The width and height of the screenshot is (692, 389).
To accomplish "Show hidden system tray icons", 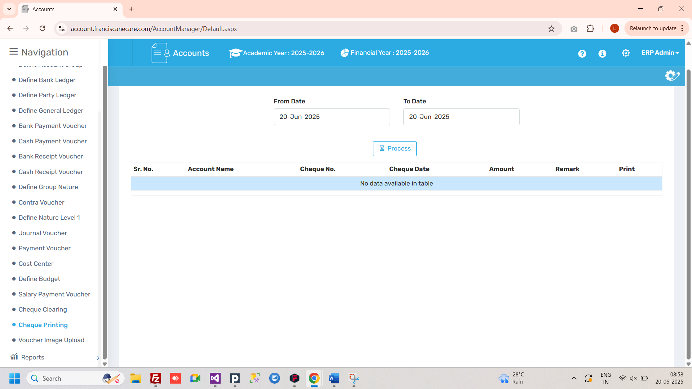I will (x=574, y=378).
